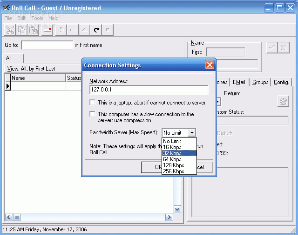Screen dimensions: 298x235
Task: Collapse the Bandwidth Saver dropdown arrow
Action: [x=192, y=132]
